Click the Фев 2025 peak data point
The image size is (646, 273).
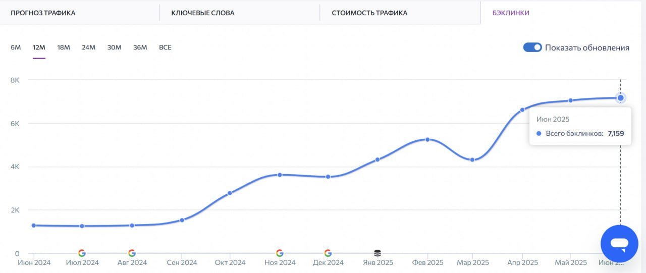427,139
